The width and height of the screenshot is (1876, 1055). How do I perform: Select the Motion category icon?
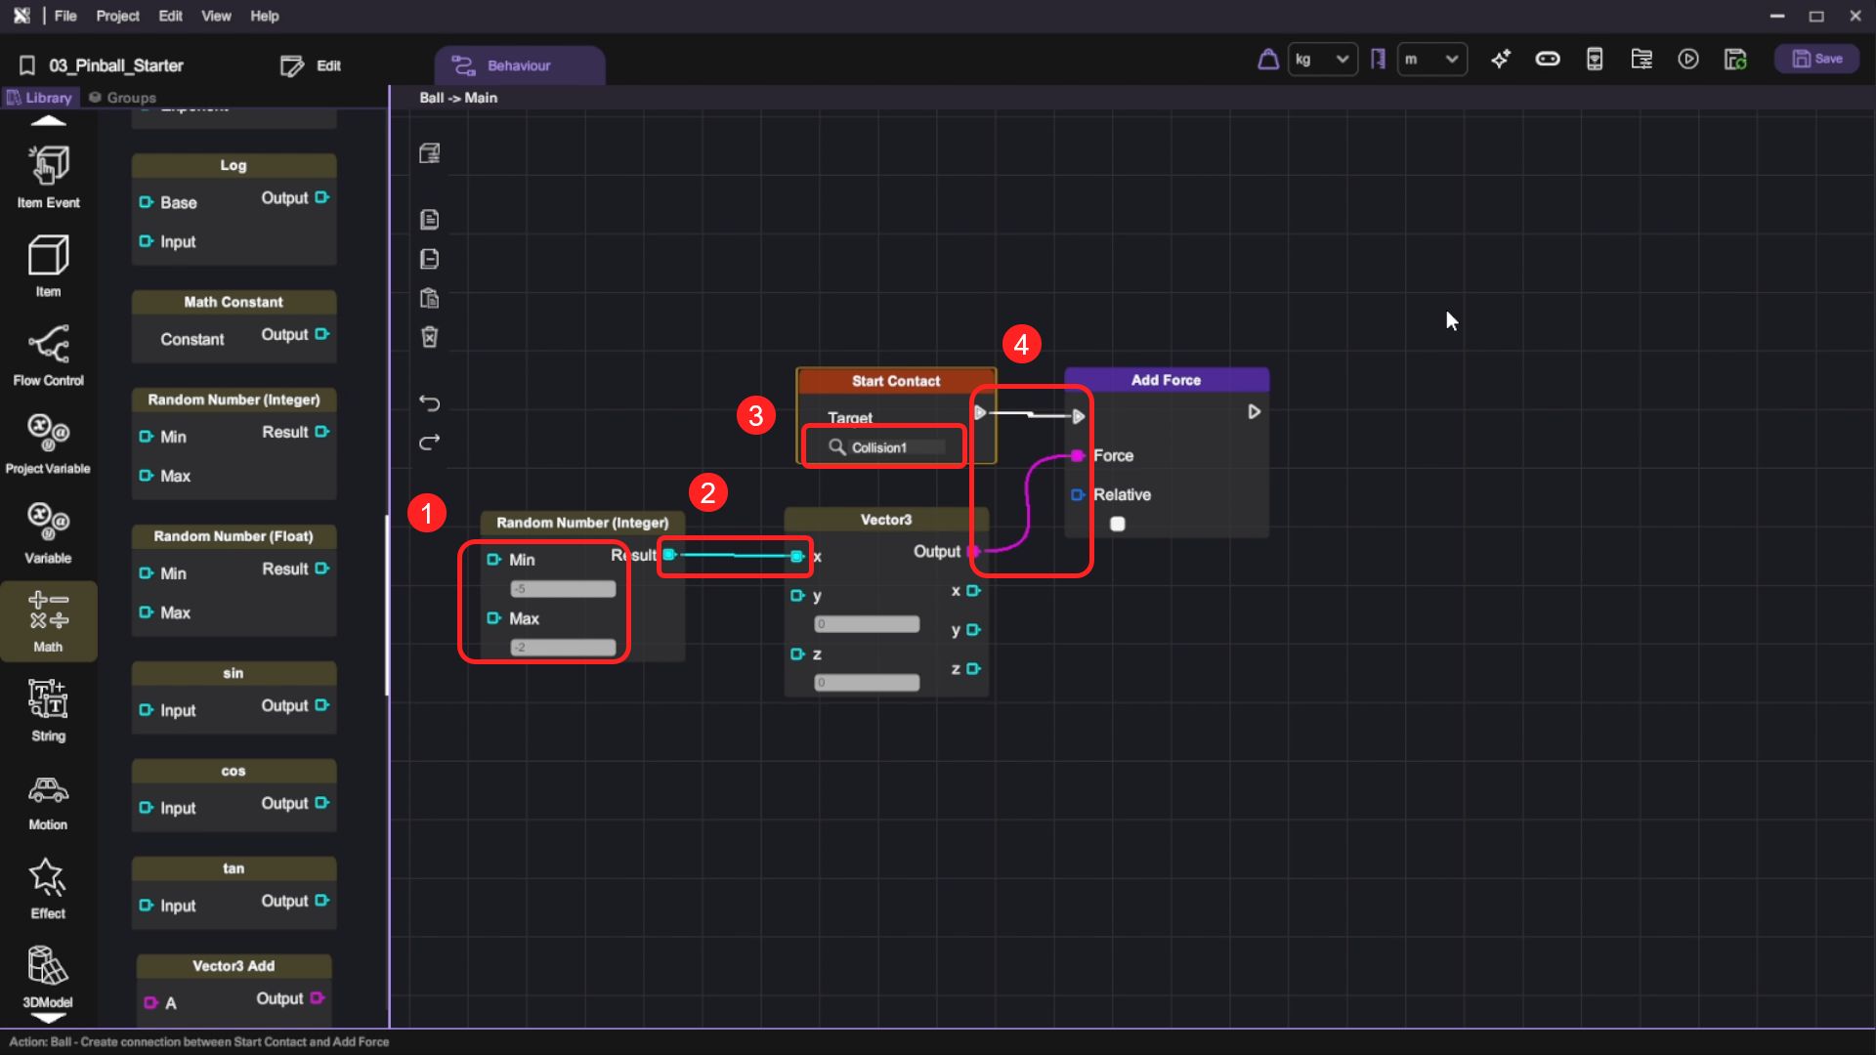coord(48,800)
